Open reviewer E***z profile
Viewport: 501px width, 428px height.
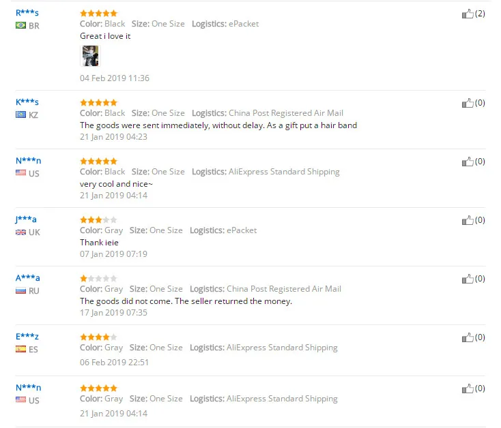27,337
